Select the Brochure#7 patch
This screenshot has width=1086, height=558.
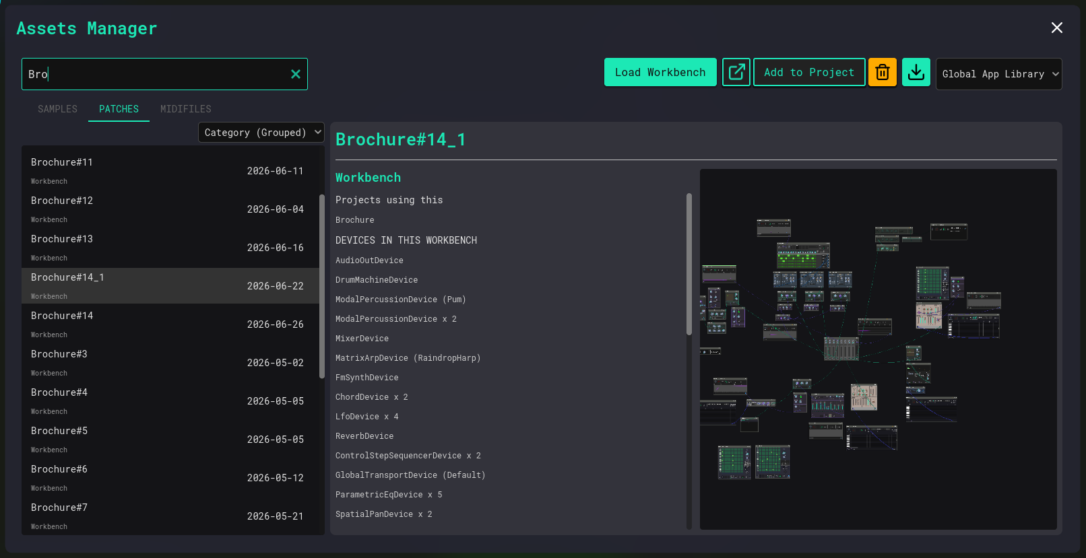click(x=170, y=517)
